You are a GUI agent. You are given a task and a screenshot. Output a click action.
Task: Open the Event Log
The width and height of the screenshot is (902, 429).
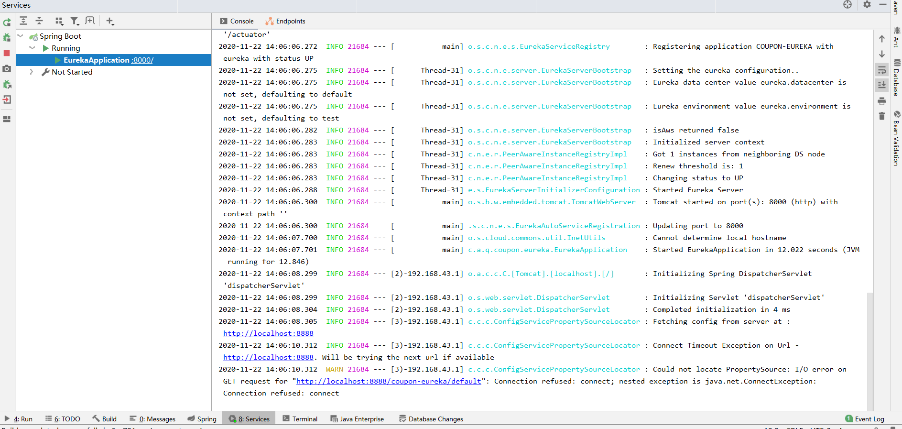tap(865, 419)
